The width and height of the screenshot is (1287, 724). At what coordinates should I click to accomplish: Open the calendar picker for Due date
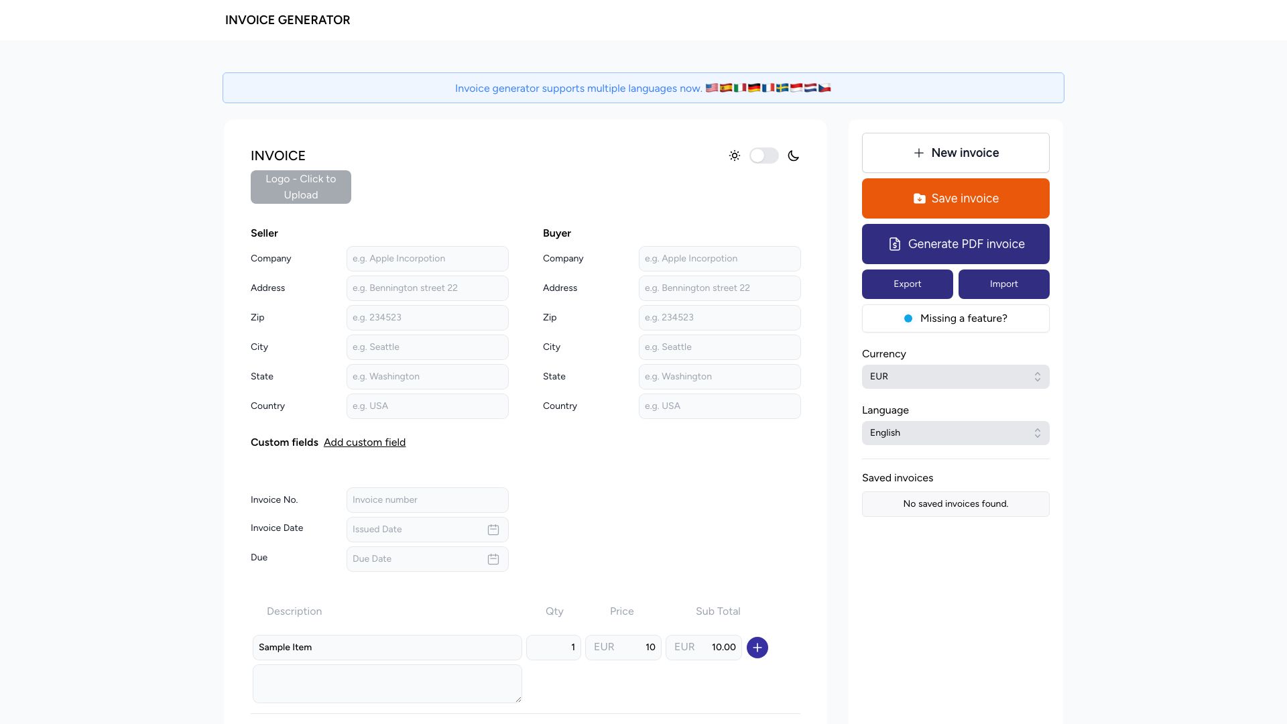[x=493, y=559]
